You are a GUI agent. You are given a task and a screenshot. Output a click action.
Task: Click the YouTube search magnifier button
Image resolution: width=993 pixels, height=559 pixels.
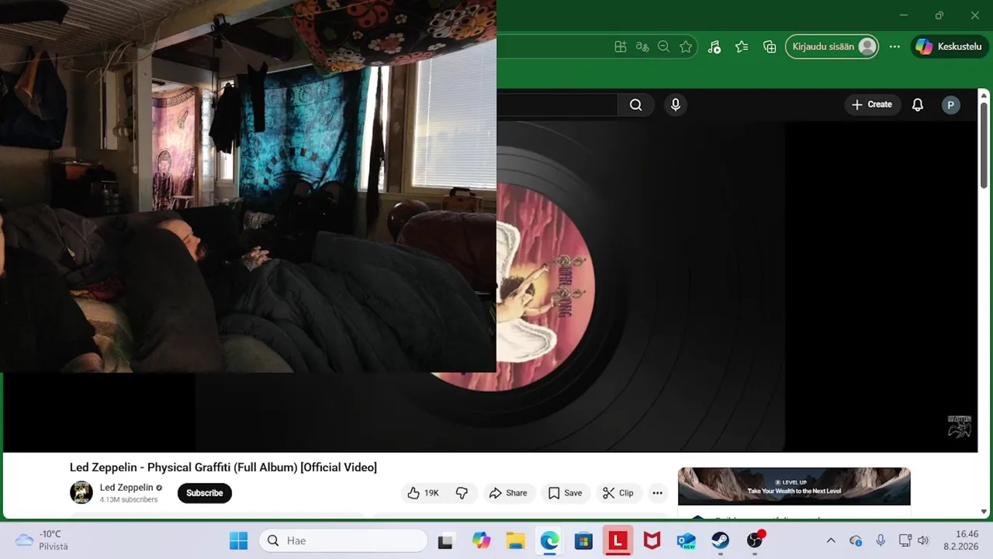[x=636, y=105]
